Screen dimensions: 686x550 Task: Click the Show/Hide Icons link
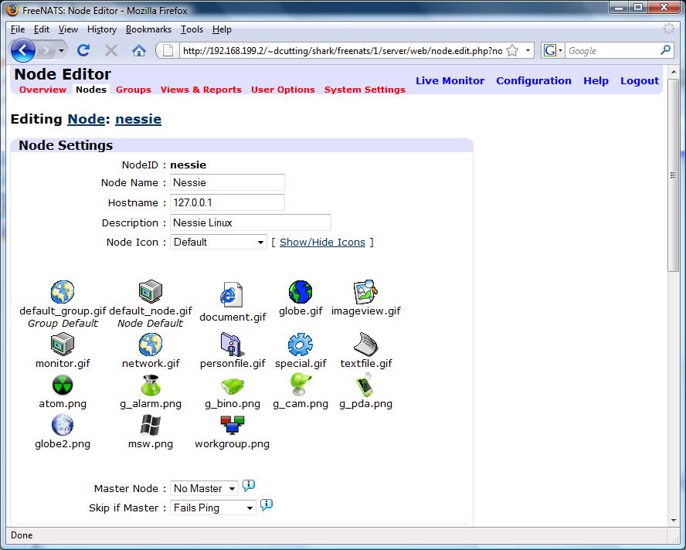[322, 242]
